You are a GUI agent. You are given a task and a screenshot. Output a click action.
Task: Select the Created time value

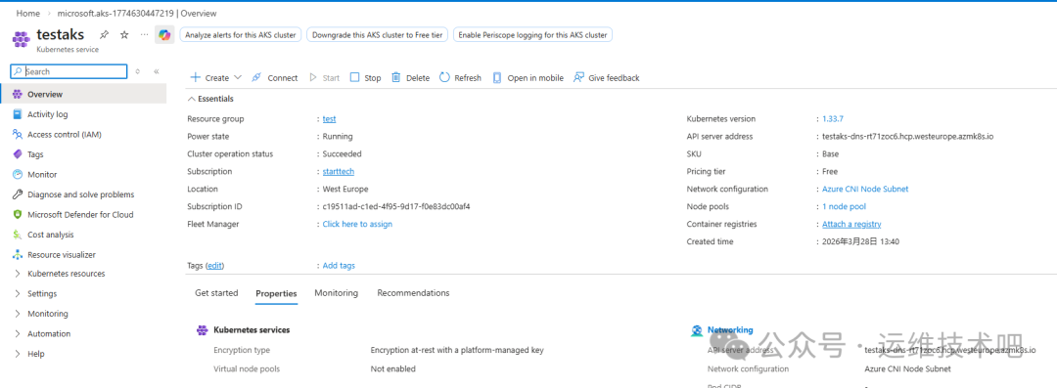pyautogui.click(x=861, y=241)
